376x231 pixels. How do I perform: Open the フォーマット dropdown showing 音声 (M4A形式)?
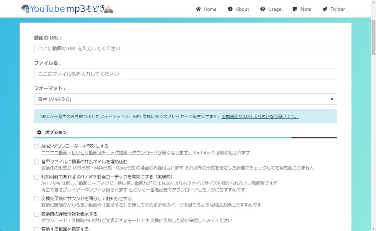click(x=185, y=99)
